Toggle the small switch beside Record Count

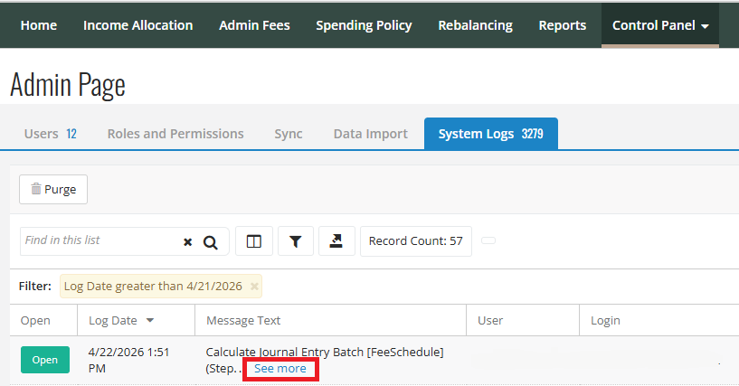488,240
